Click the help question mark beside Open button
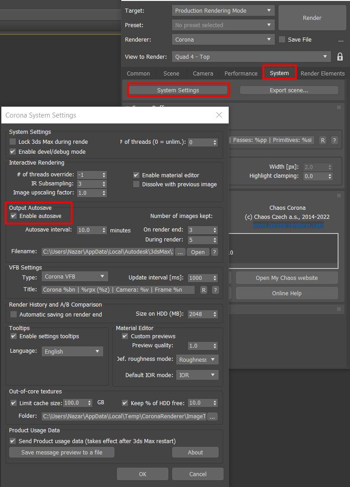 pyautogui.click(x=214, y=252)
